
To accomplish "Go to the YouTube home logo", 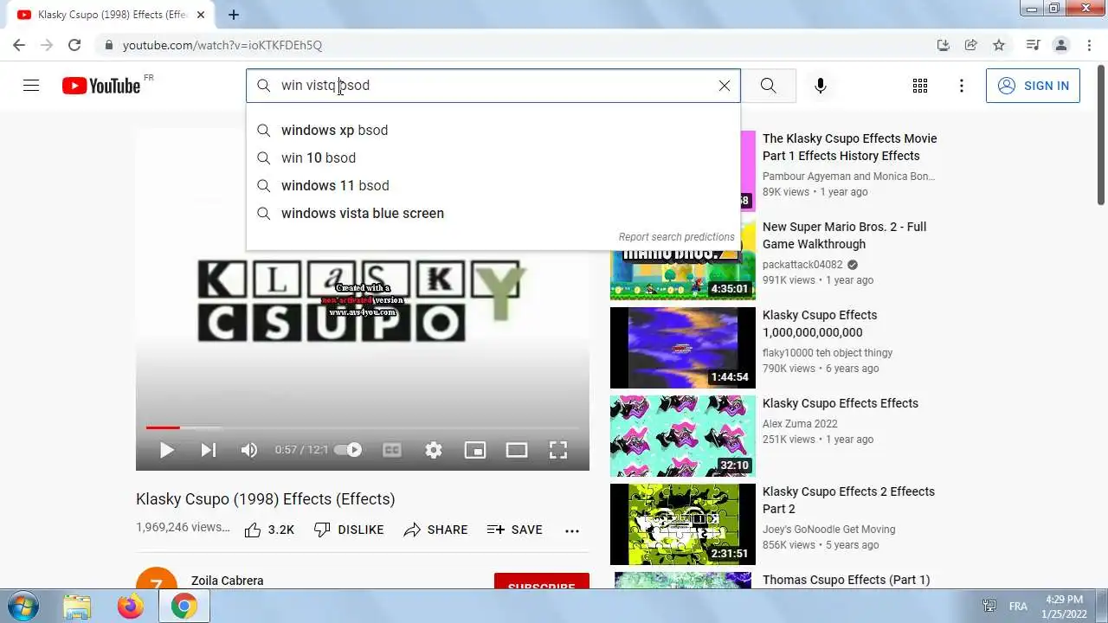I will (x=101, y=86).
